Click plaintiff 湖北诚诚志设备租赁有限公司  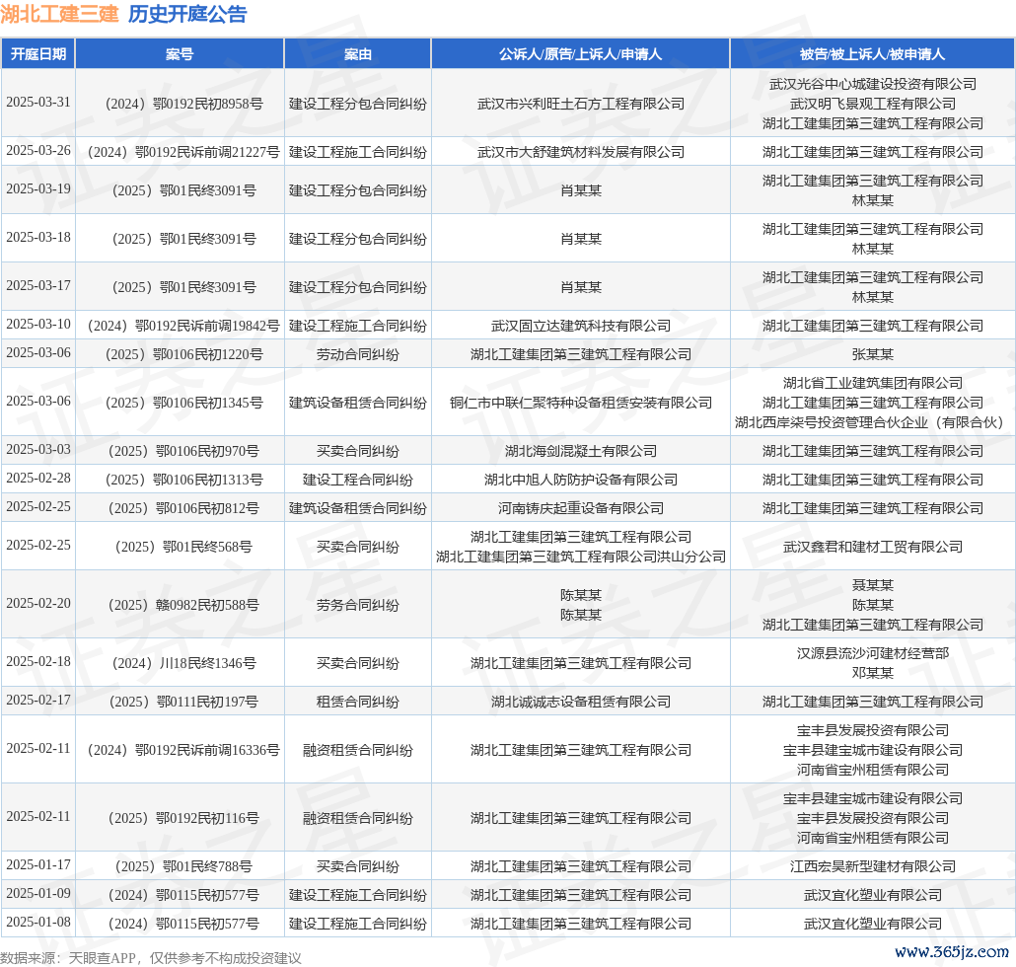[581, 702]
